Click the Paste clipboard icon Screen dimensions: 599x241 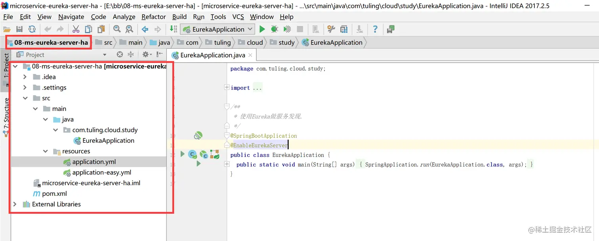[102, 29]
